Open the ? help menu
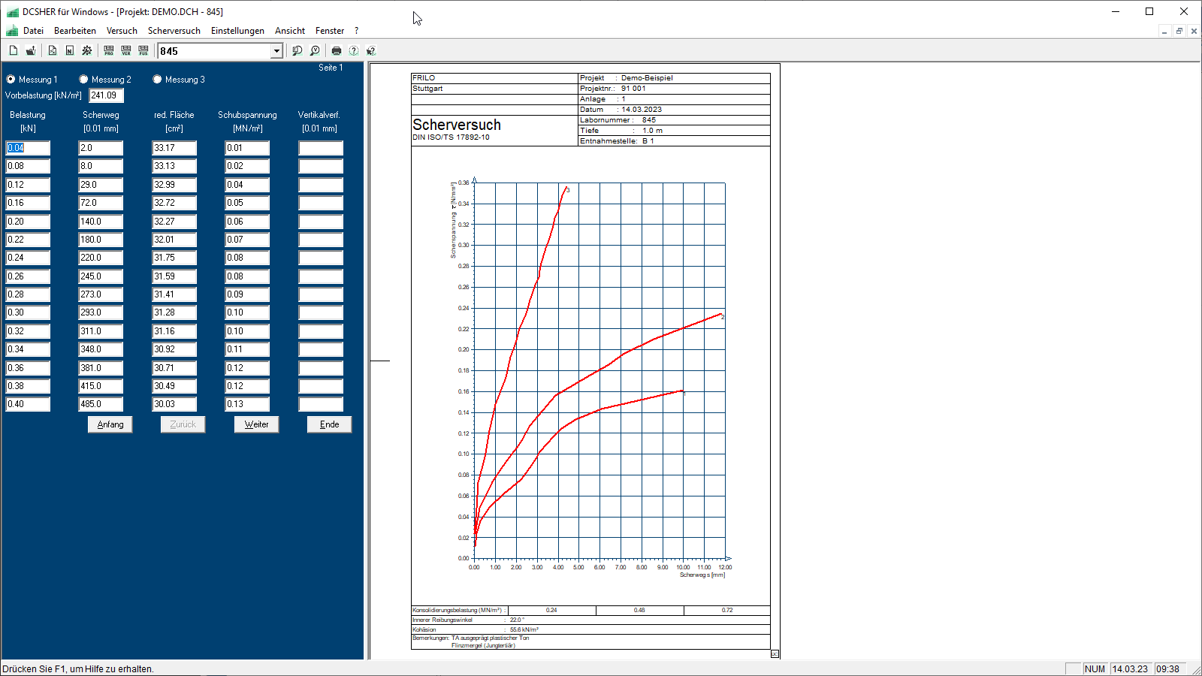 356,31
